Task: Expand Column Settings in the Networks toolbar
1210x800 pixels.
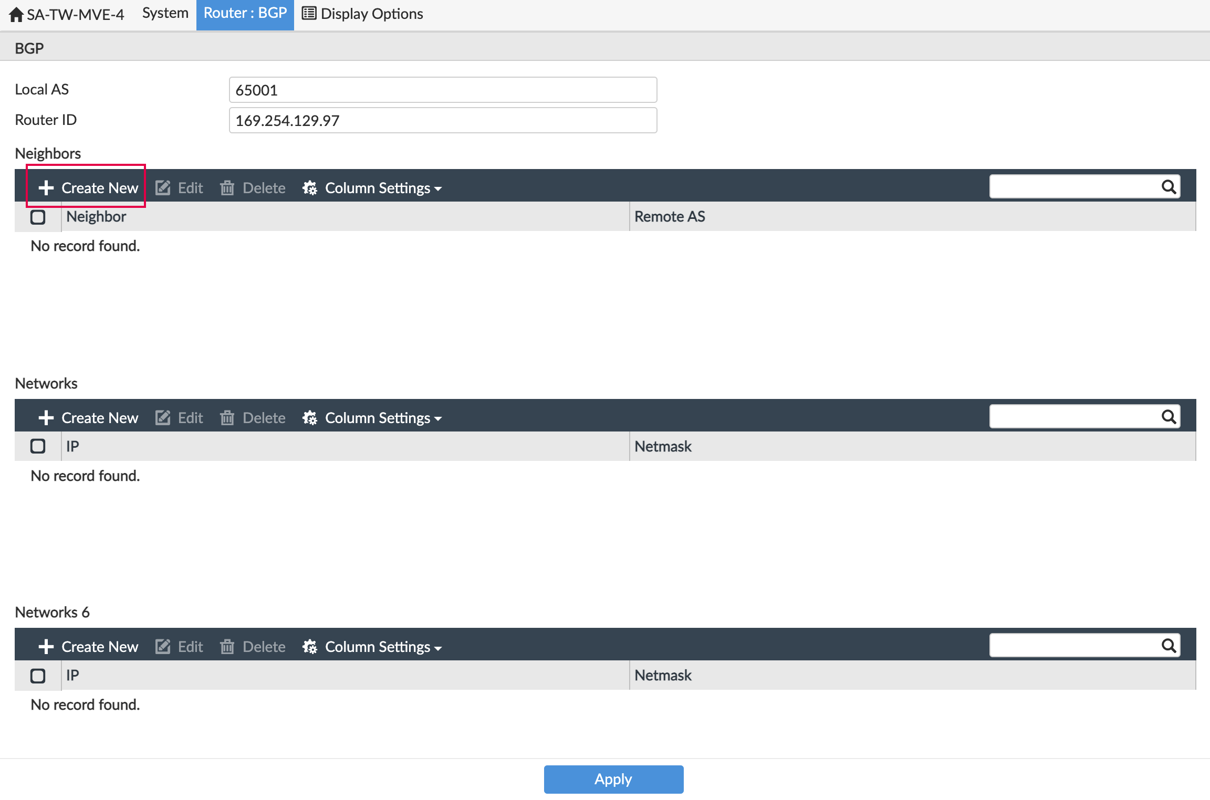Action: point(382,417)
